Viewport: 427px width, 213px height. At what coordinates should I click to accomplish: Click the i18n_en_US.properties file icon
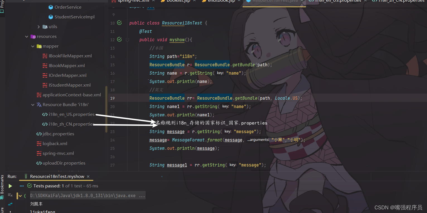[x=45, y=114]
